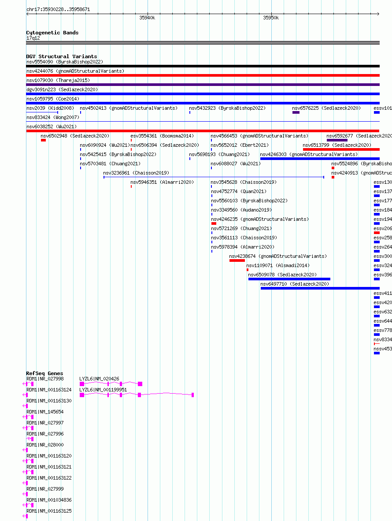392x521 pixels.
Task: Click the nsv6502948 (Sedlazeck2020) label
Action: click(75, 136)
